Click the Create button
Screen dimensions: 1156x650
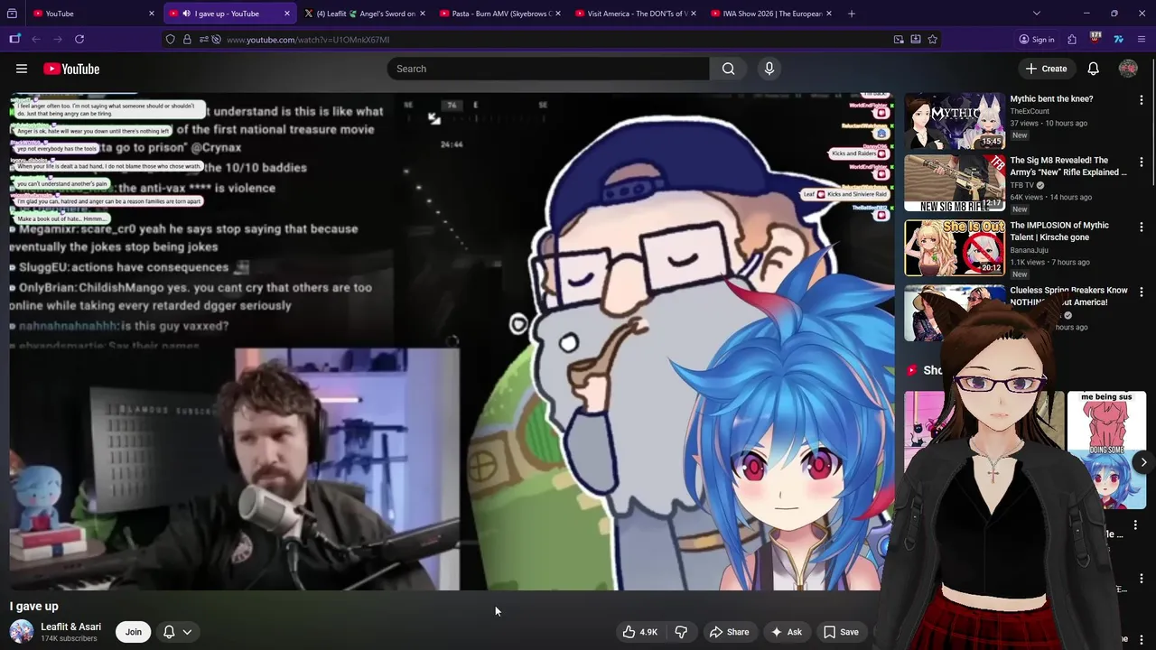click(1046, 69)
